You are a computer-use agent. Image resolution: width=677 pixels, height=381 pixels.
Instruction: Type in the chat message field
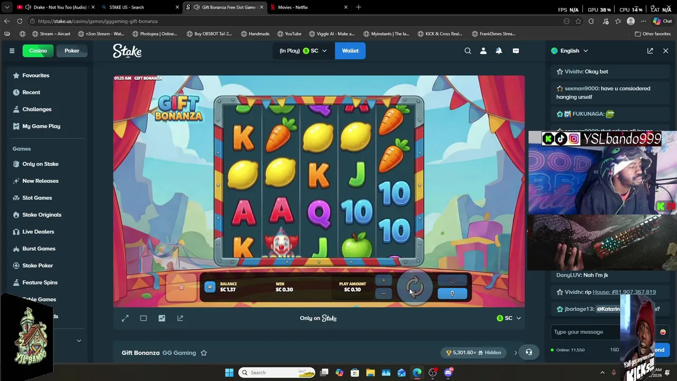(584, 332)
